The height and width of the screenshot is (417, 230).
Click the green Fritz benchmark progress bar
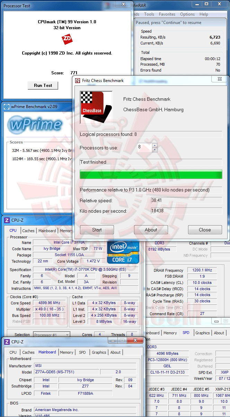(151, 174)
